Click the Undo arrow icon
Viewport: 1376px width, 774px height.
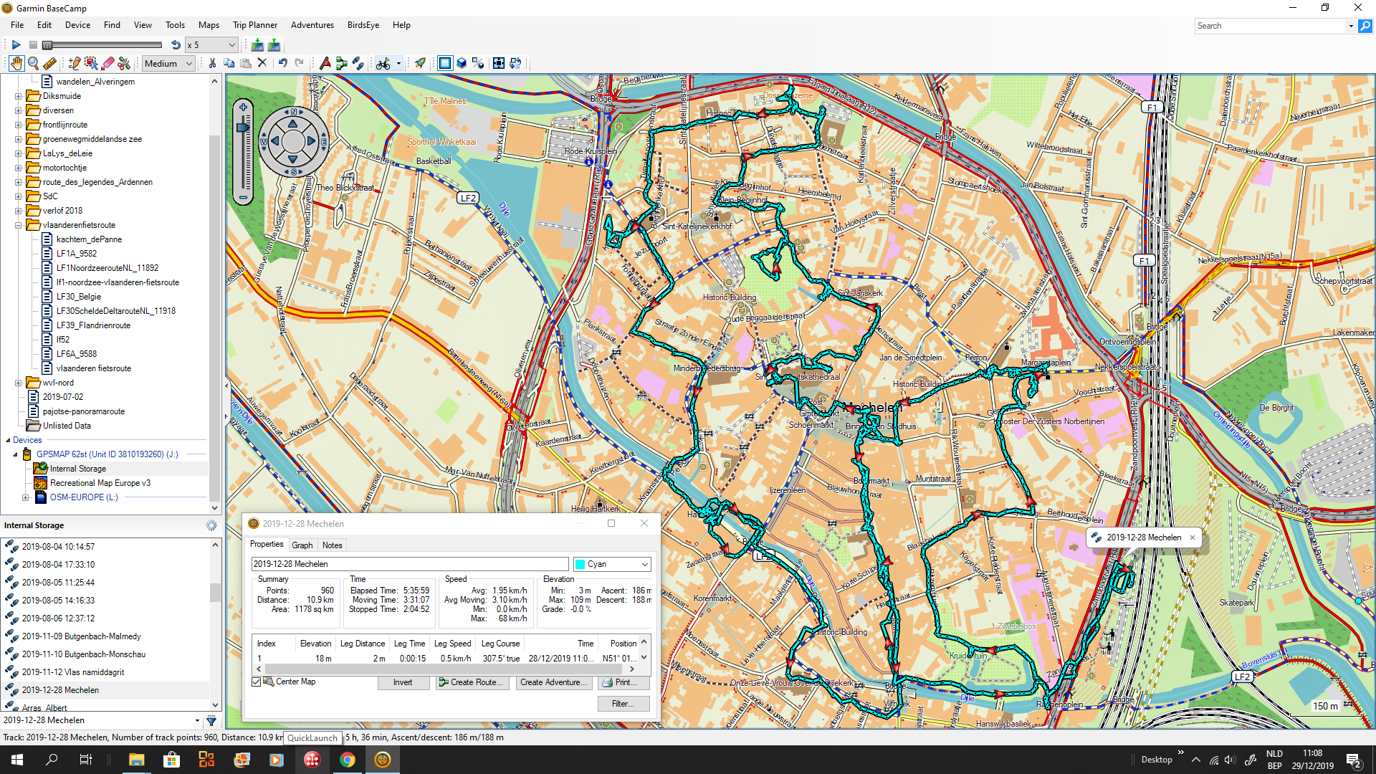[x=282, y=63]
